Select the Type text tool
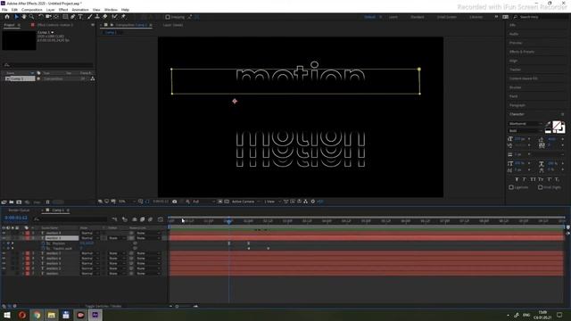The height and width of the screenshot is (321, 571). (80, 17)
